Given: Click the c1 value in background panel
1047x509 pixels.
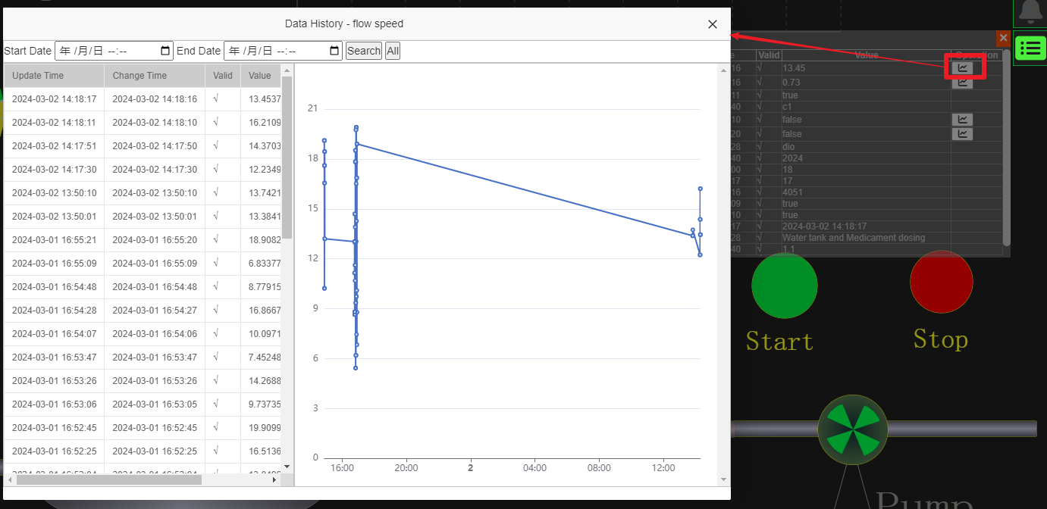Looking at the screenshot, I should [788, 107].
